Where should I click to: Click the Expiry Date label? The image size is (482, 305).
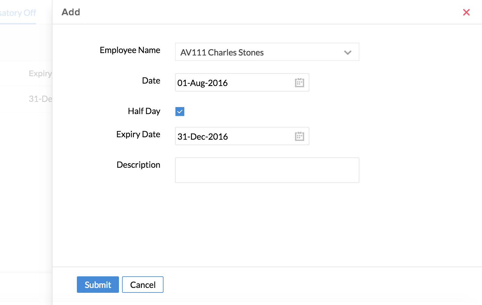[x=138, y=134]
